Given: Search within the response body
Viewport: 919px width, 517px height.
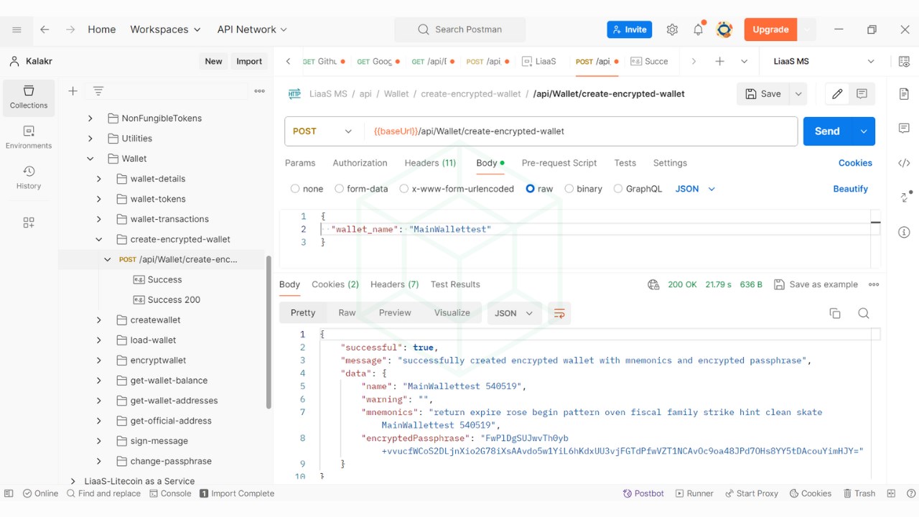Looking at the screenshot, I should [864, 313].
